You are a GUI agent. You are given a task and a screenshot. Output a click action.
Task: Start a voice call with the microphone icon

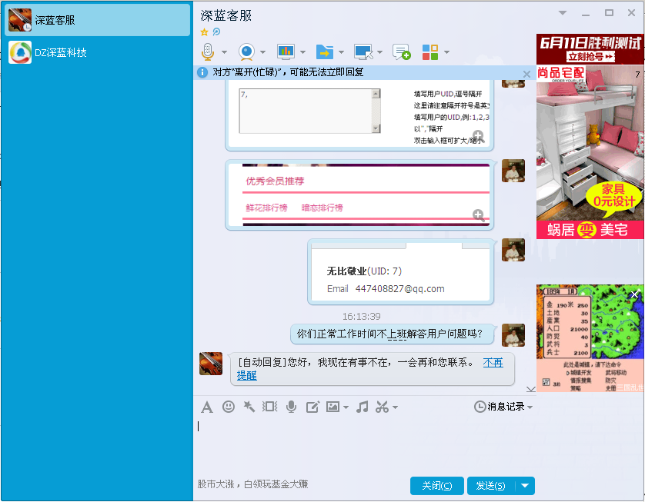click(206, 52)
